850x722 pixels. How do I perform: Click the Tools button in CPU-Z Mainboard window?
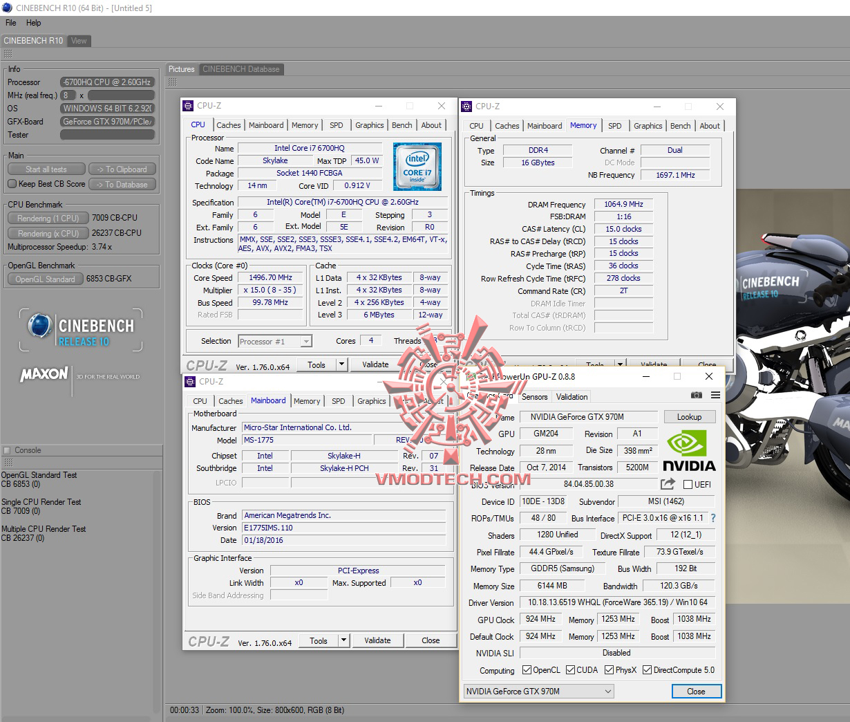point(319,640)
